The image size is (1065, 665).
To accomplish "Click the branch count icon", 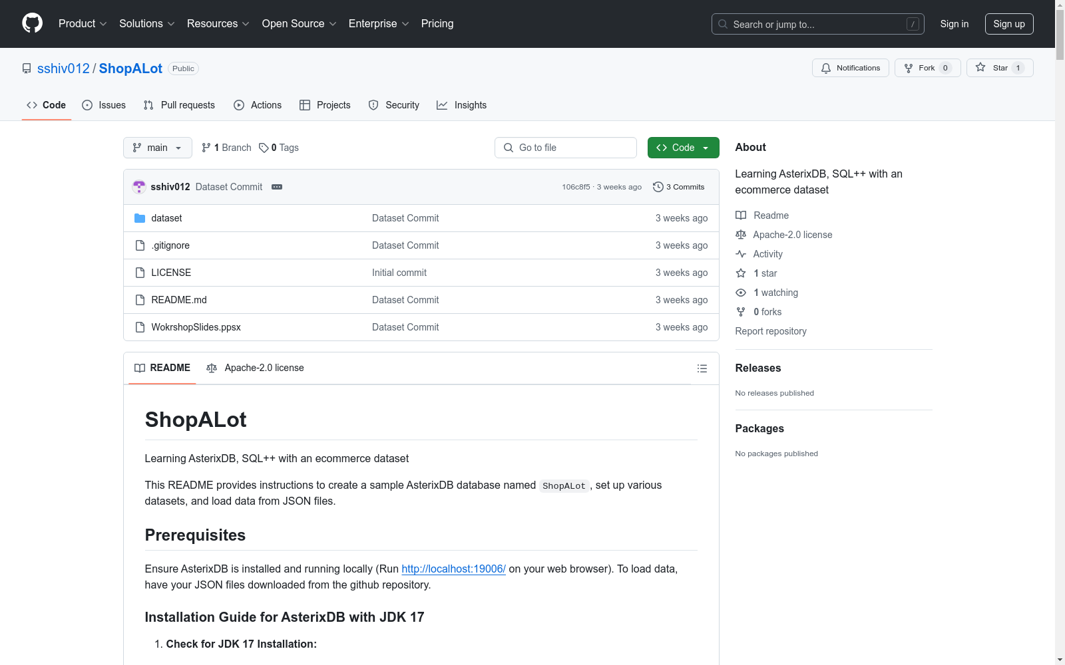I will (206, 148).
